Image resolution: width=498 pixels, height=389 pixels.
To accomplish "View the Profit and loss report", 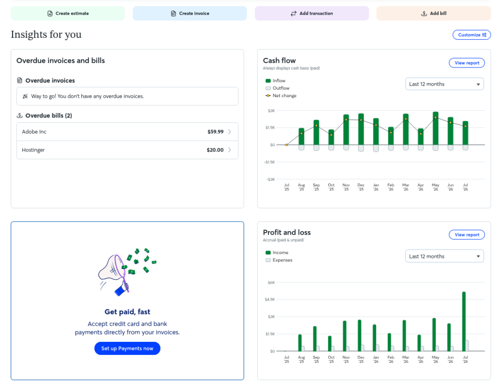I will pyautogui.click(x=466, y=235).
